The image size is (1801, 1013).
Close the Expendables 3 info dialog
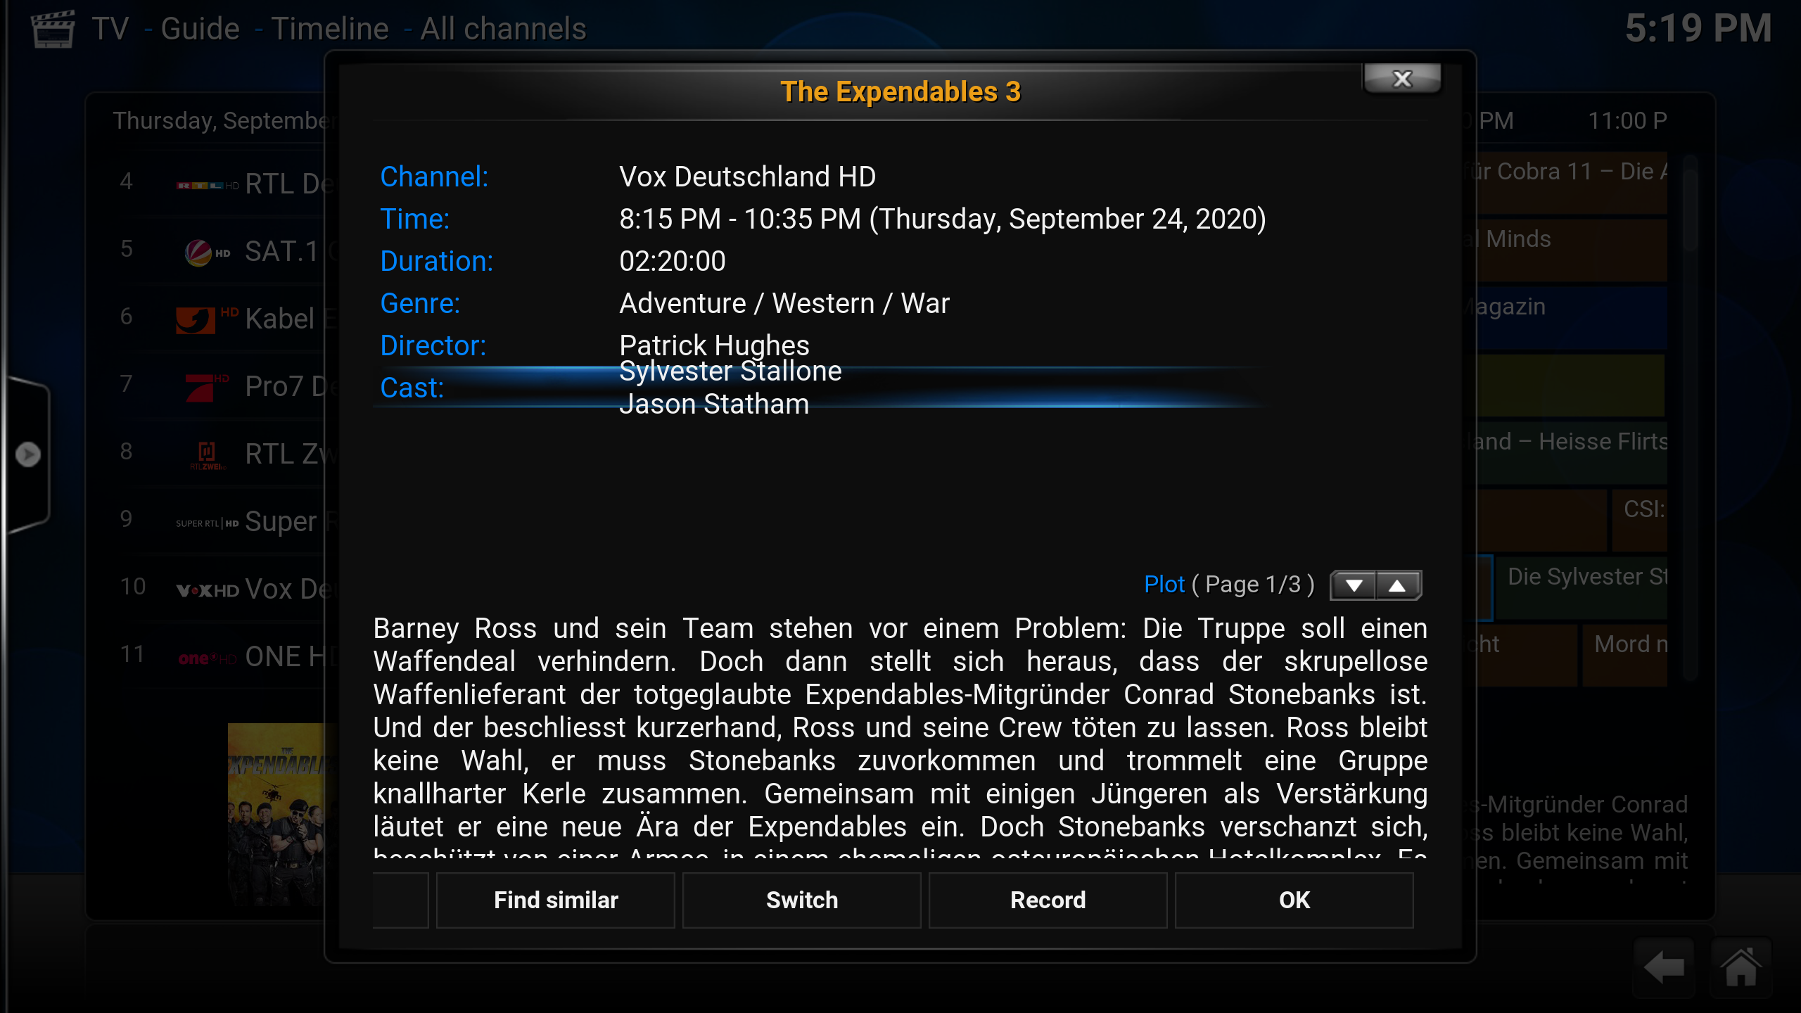pyautogui.click(x=1402, y=79)
